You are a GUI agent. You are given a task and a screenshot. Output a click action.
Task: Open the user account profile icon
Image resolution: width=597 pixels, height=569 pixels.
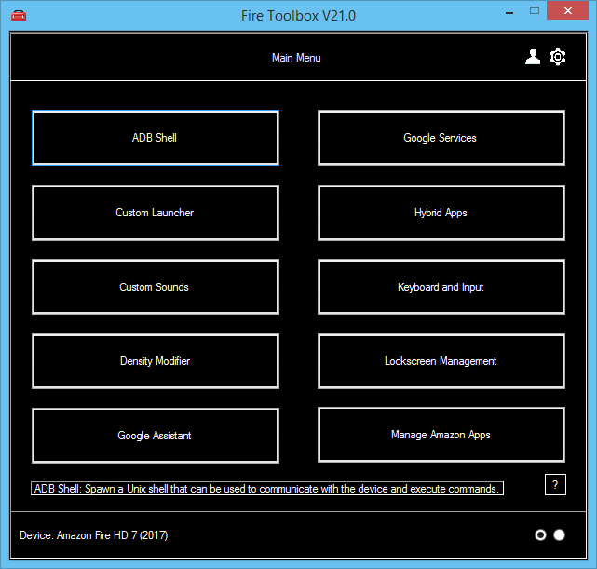pos(533,57)
